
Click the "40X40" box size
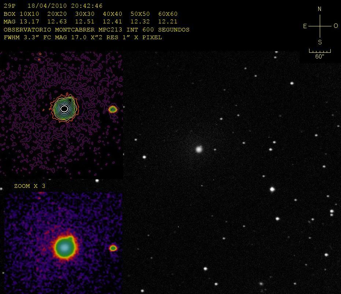112,14
